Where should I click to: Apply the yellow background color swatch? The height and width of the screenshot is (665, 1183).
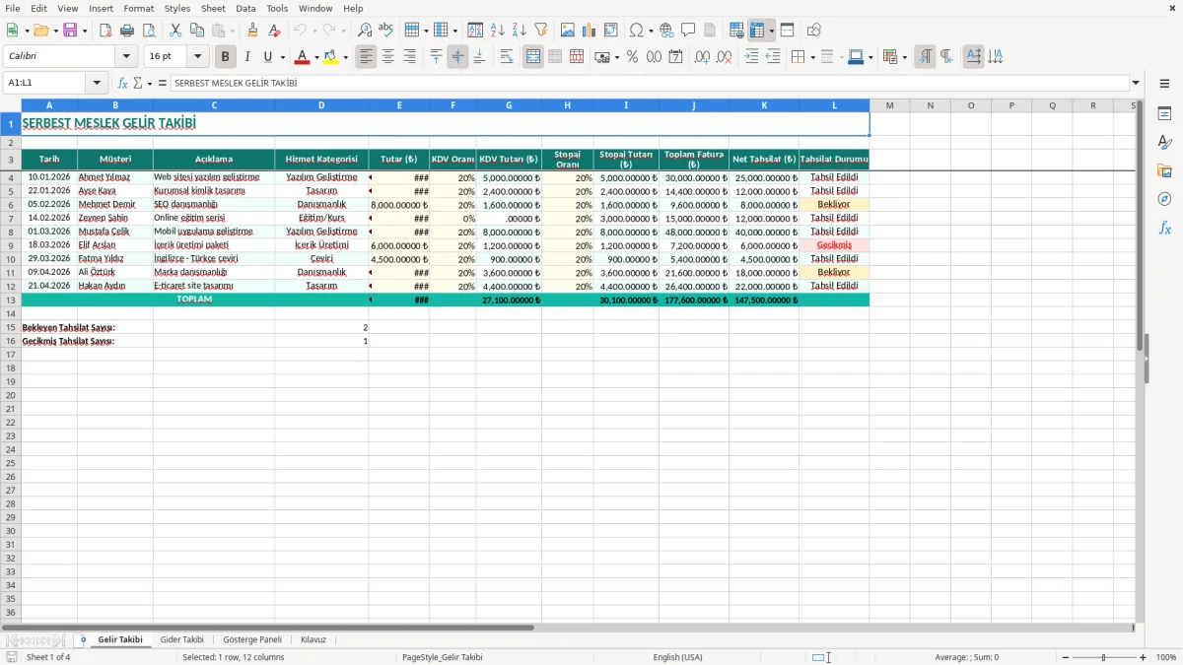331,57
